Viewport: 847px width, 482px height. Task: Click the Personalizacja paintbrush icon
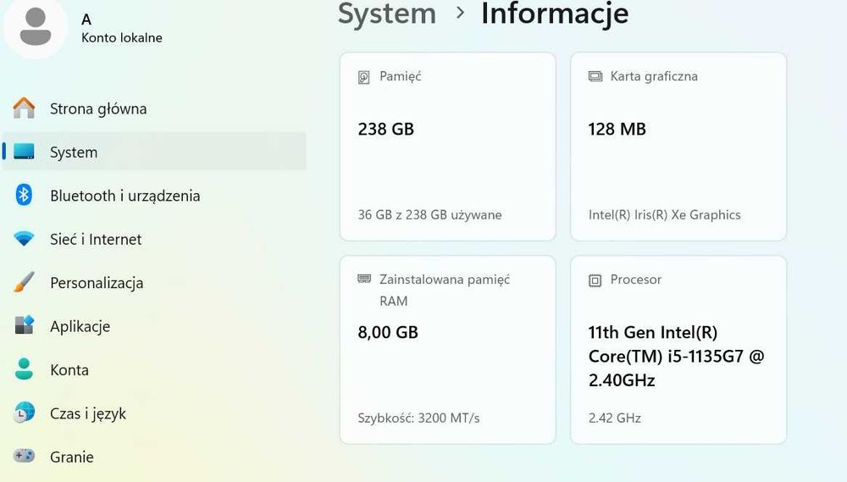tap(24, 283)
